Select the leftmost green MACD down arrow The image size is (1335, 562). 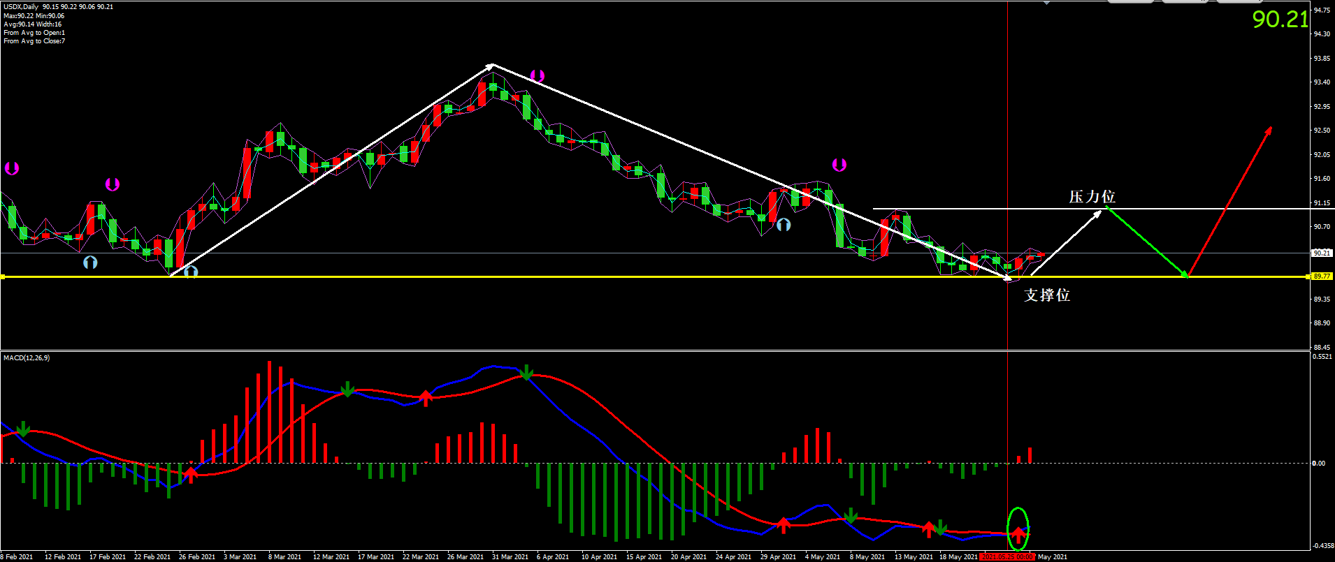[x=23, y=429]
